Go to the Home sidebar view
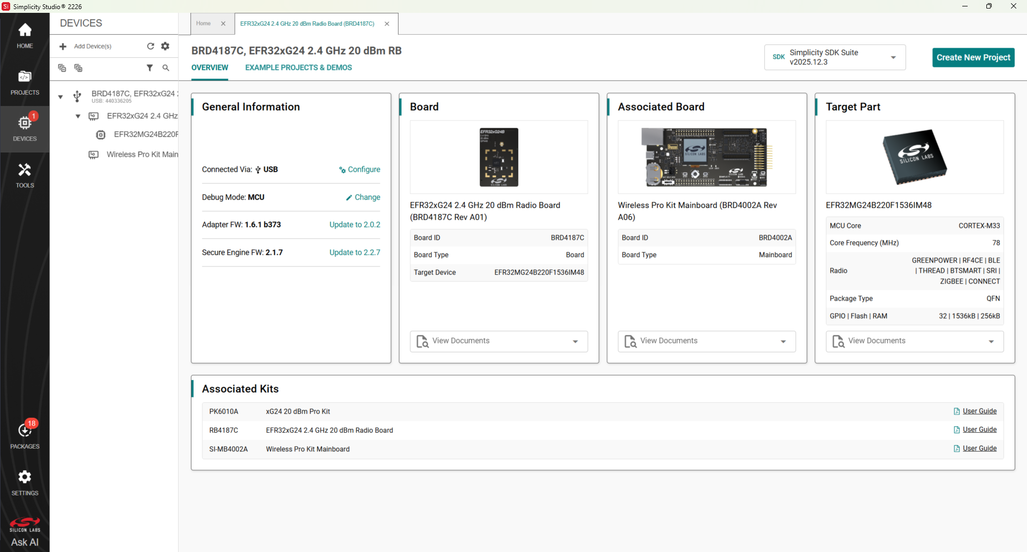The height and width of the screenshot is (552, 1027). click(x=25, y=36)
